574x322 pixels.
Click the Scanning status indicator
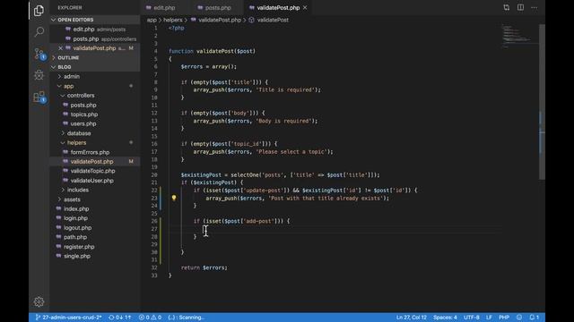(186, 318)
